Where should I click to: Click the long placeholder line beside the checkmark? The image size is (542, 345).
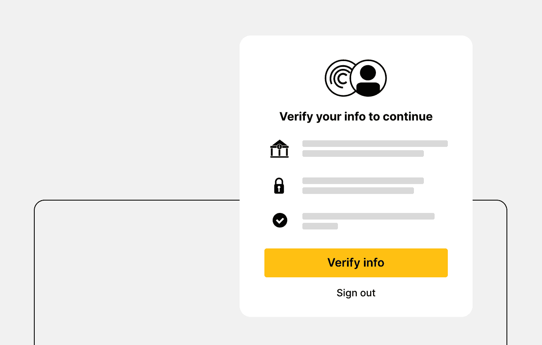click(368, 216)
